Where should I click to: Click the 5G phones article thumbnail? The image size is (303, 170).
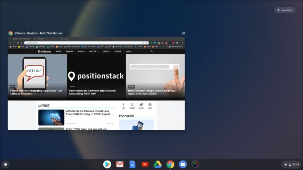click(51, 118)
